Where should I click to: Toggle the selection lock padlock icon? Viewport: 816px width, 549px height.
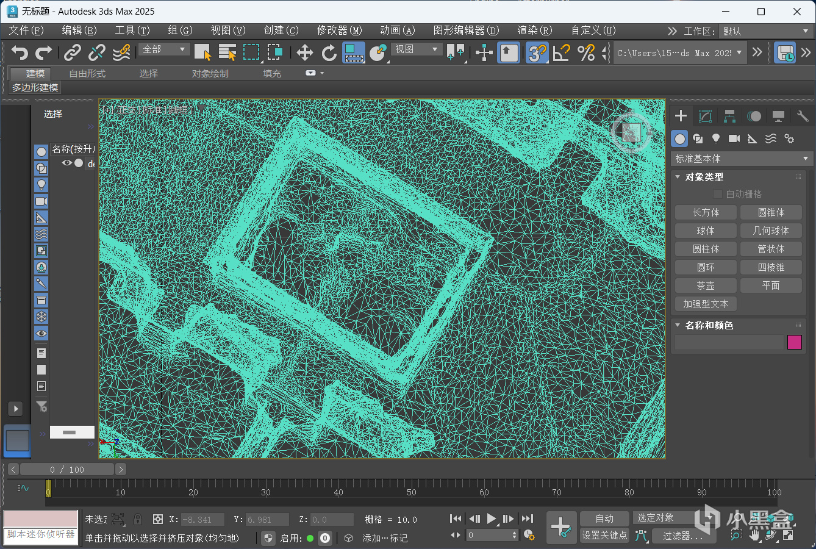tap(138, 519)
